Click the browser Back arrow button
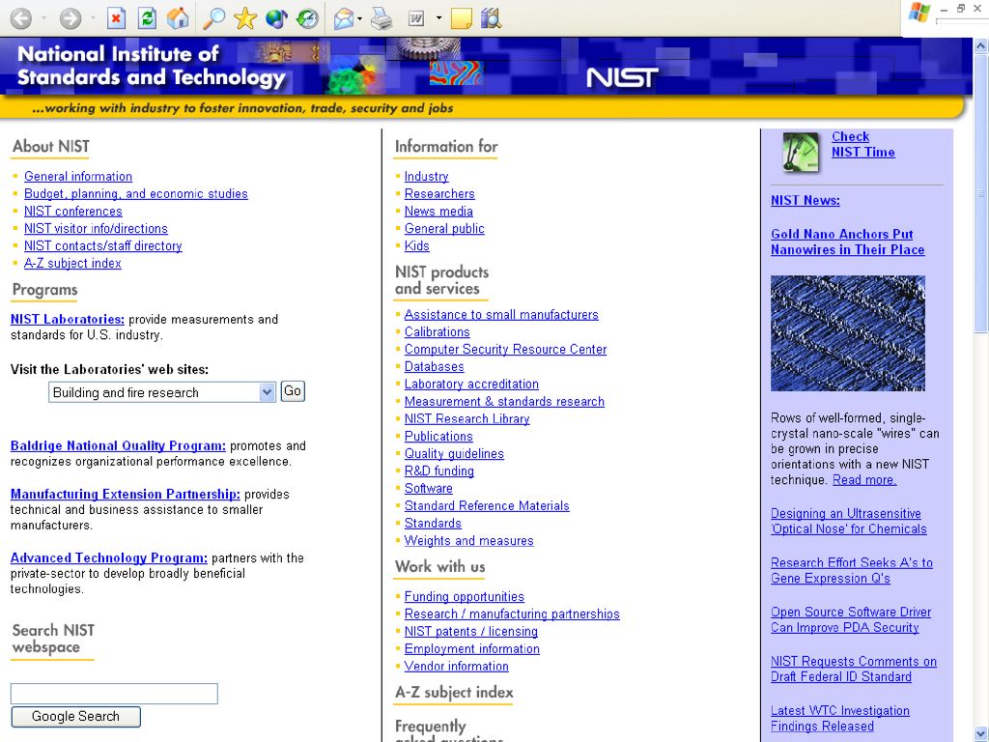Screen dimensions: 989x742 [x=21, y=18]
